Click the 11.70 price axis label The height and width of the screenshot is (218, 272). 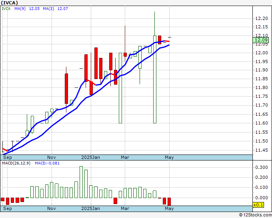262,105
